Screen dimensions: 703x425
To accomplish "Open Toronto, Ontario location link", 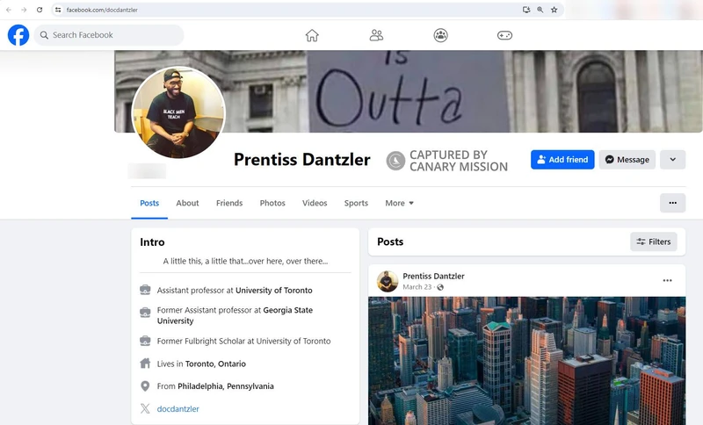I will (x=215, y=364).
